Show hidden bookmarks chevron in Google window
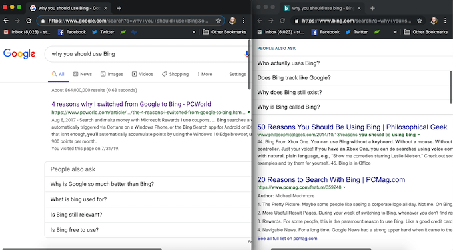 tap(194, 32)
